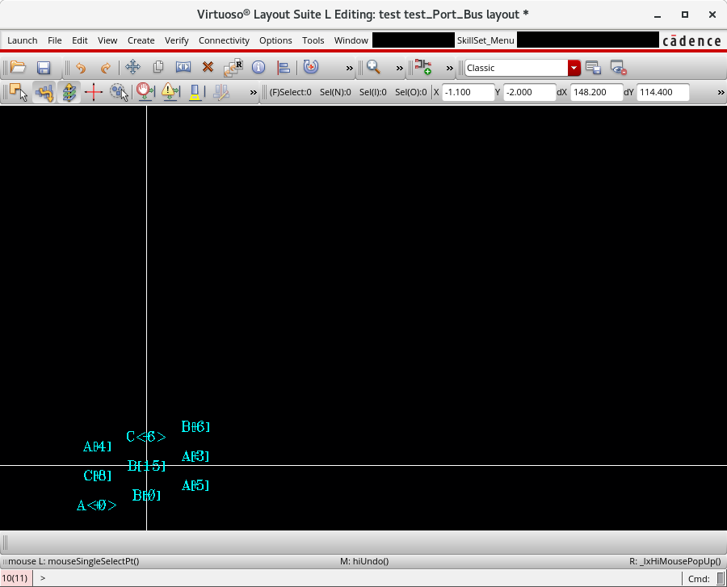Click the blue rectangle with yellow base icon
Viewport: 727px width, 587px height.
[x=195, y=92]
